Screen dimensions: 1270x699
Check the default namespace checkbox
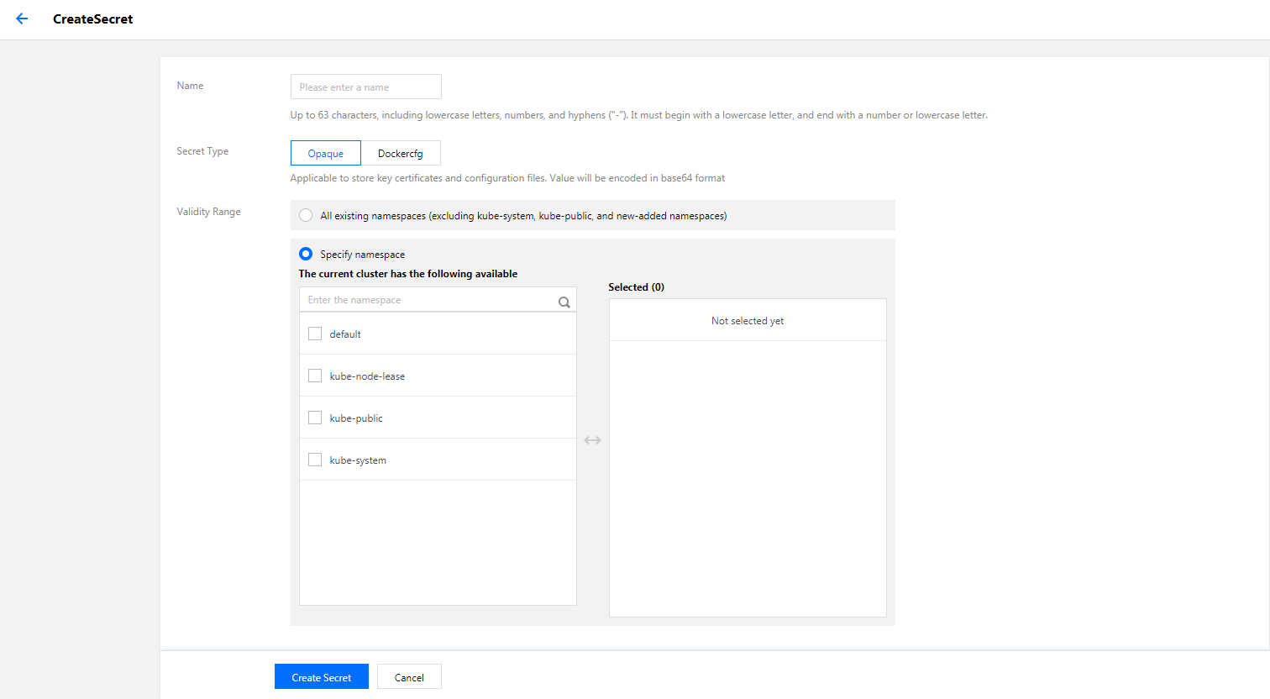[x=315, y=334]
